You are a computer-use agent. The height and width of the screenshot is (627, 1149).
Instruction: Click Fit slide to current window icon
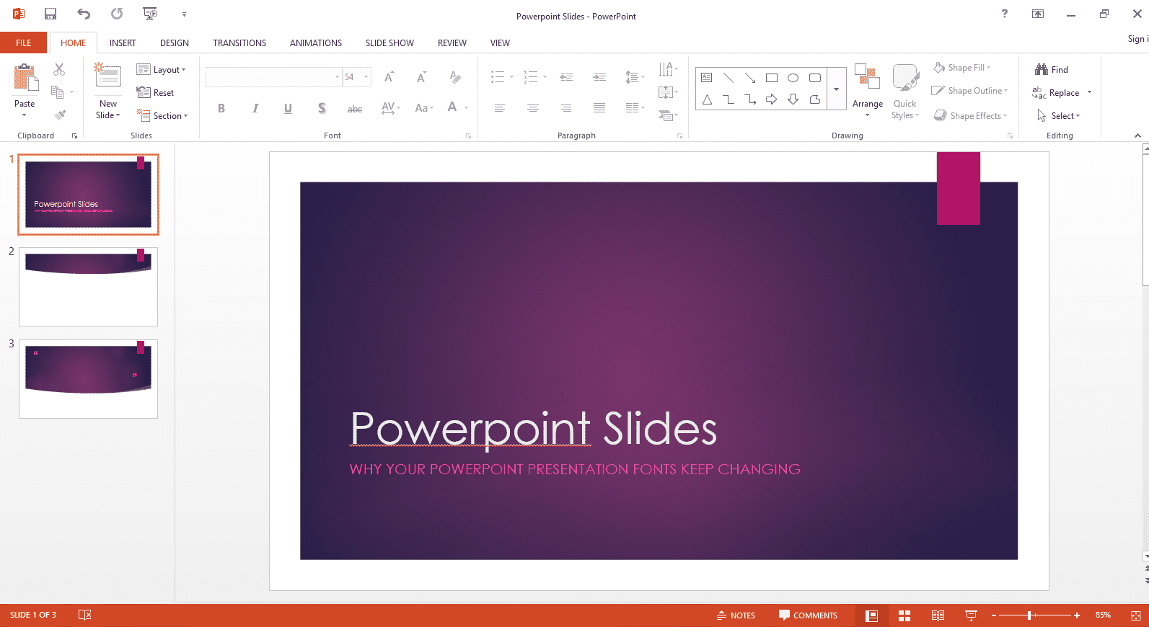click(x=1136, y=615)
